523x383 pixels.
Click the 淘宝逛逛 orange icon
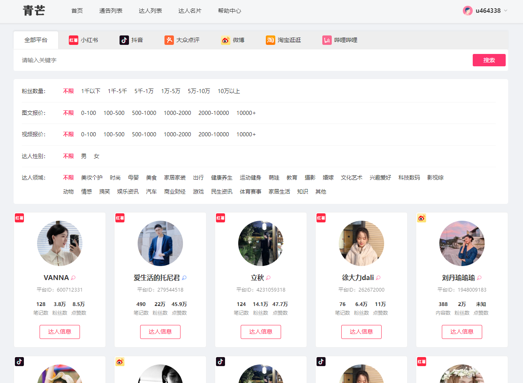(x=270, y=40)
